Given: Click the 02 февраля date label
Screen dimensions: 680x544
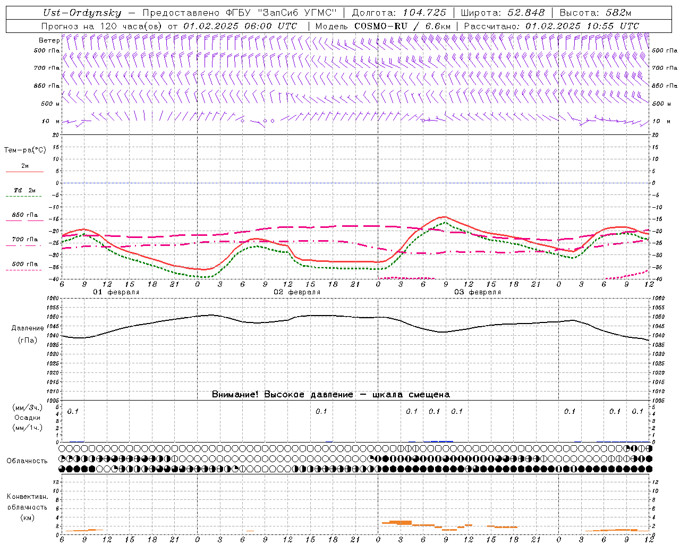Looking at the screenshot, I should tap(297, 292).
